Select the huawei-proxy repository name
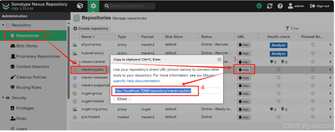 coord(92,53)
